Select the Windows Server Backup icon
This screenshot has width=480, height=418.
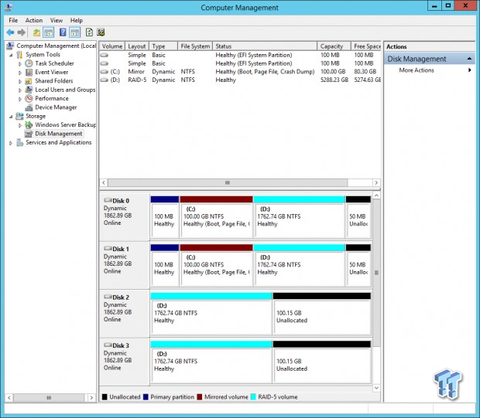pos(29,124)
